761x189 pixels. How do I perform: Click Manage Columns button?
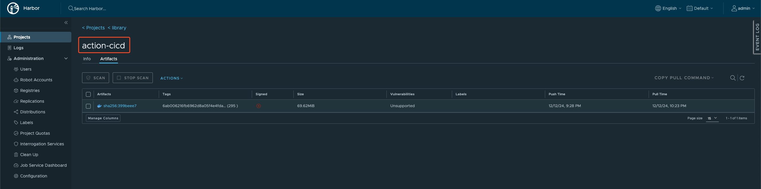pyautogui.click(x=103, y=118)
